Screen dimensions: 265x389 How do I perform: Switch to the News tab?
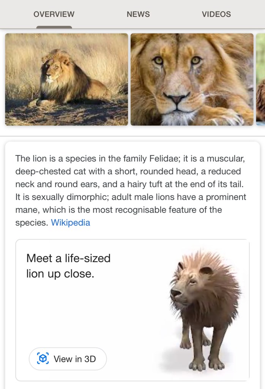(138, 14)
